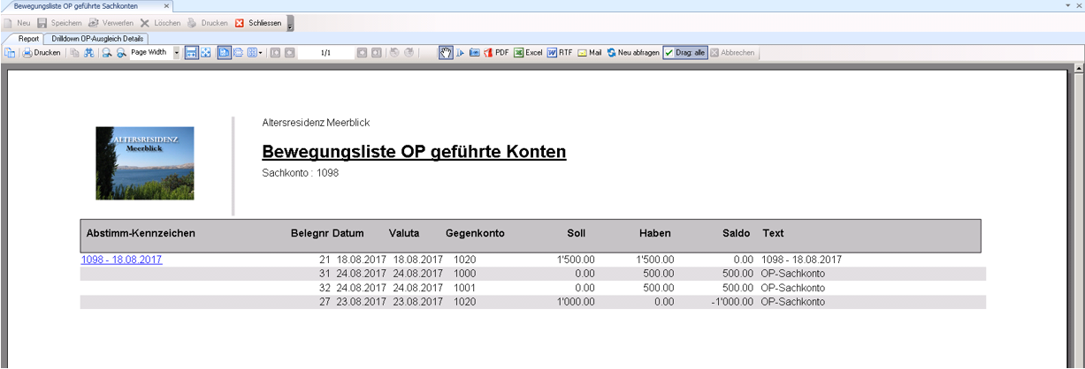Click the Soll value 1'500.00
This screenshot has height=369, width=1085.
tap(576, 260)
